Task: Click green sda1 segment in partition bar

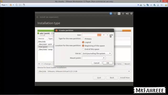Action: coord(46,31)
